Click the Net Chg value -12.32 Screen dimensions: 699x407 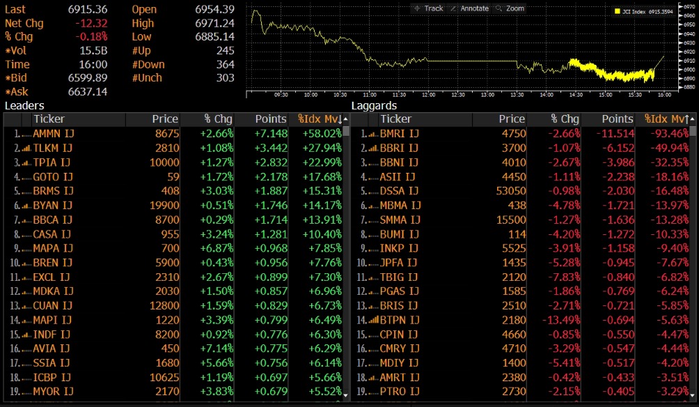tap(91, 23)
